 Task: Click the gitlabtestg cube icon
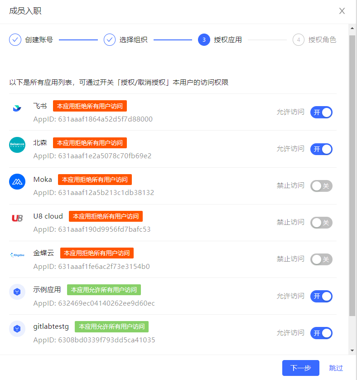[x=17, y=329]
